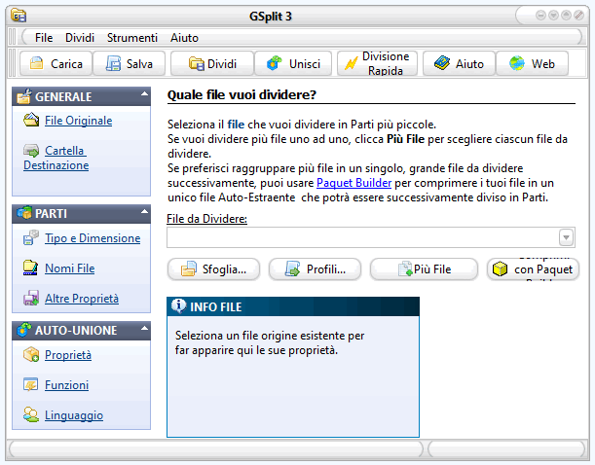Click the Funzioni lightning window icon
The height and width of the screenshot is (465, 595).
[x=31, y=384]
